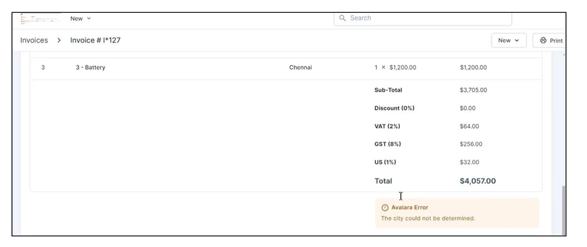The image size is (587, 247).
Task: Click the VAT (2%) tax label
Action: (x=387, y=127)
